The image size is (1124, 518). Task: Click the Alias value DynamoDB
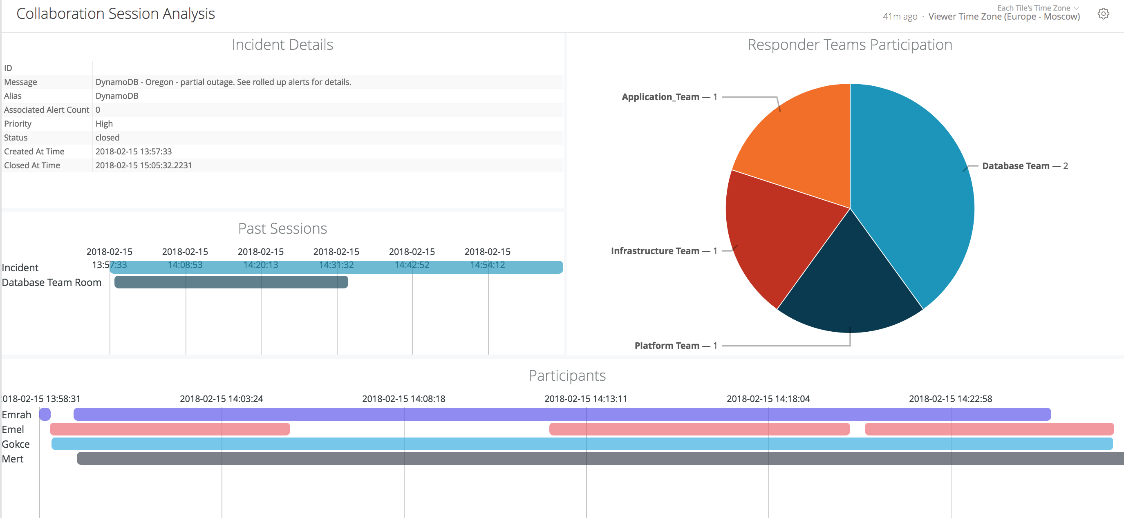point(117,96)
